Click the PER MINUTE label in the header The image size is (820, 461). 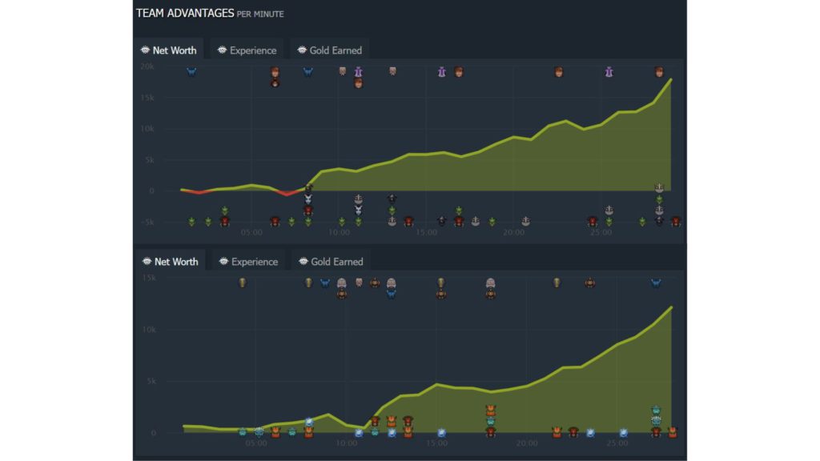click(x=259, y=14)
